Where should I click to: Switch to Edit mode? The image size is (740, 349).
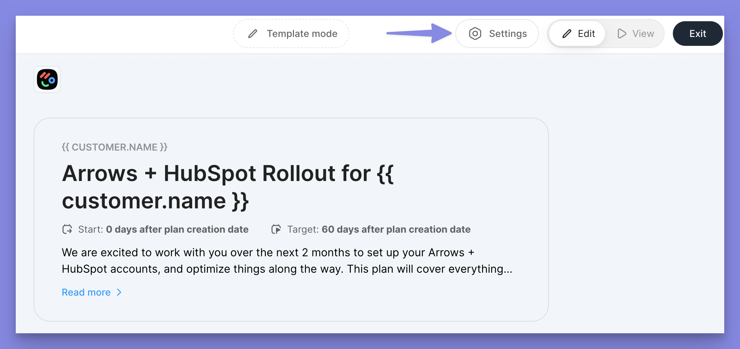(x=579, y=34)
